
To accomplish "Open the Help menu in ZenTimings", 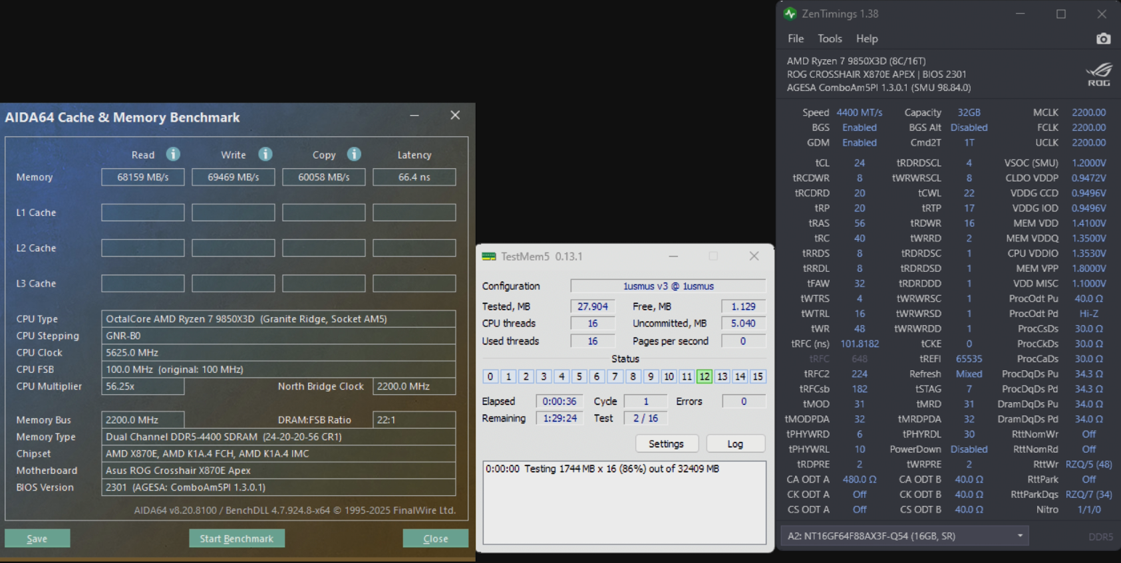I will 867,39.
